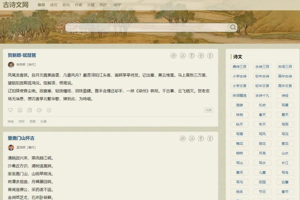Select 小学古诗 category
The image size is (300, 200).
click(239, 76)
